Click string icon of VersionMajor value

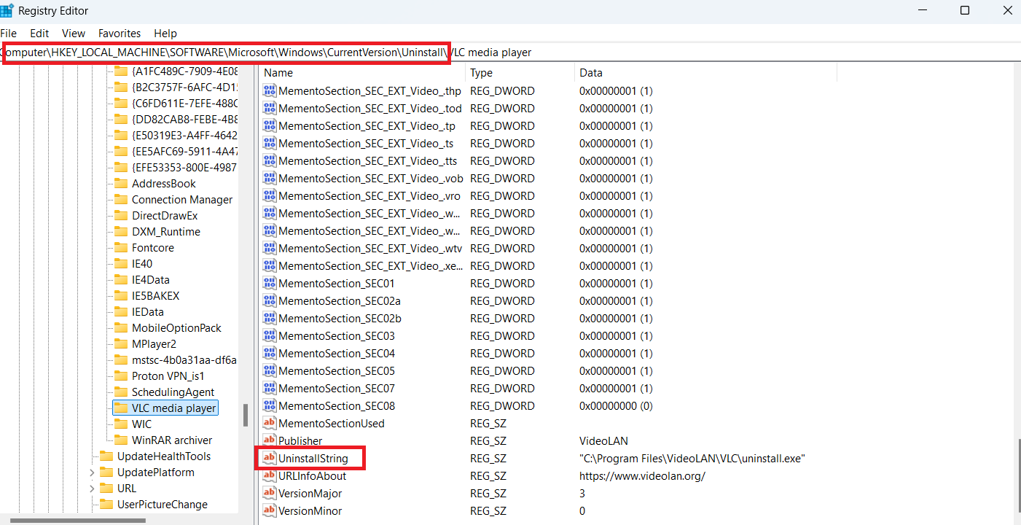[270, 494]
